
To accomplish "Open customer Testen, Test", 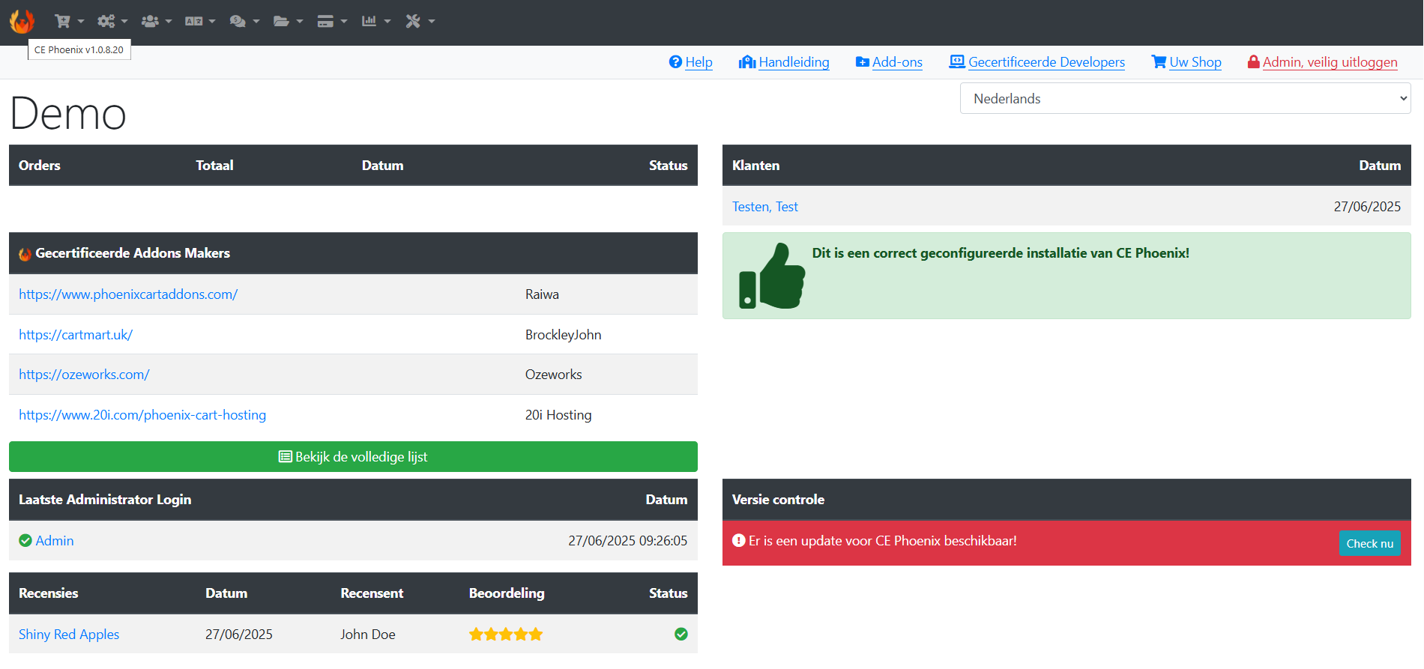I will click(x=765, y=207).
